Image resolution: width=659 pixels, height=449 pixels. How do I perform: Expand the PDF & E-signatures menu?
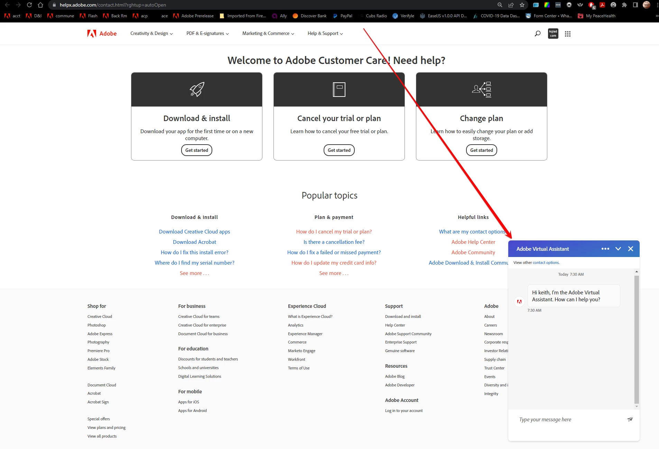click(207, 34)
